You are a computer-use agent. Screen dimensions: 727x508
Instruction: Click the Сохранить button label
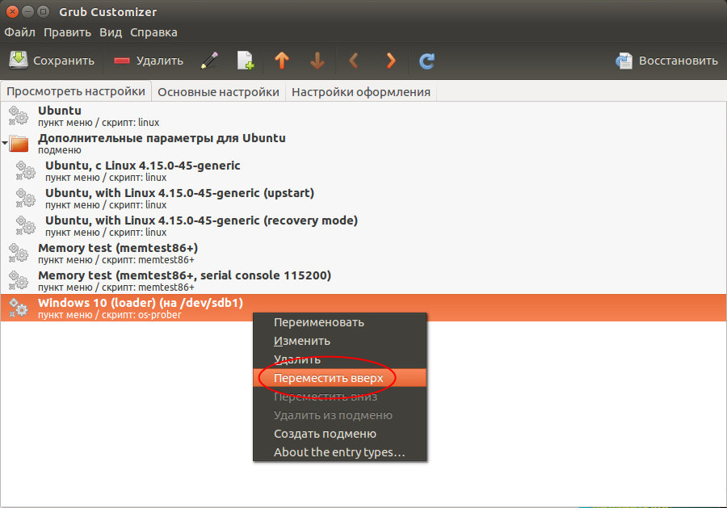[x=64, y=61]
